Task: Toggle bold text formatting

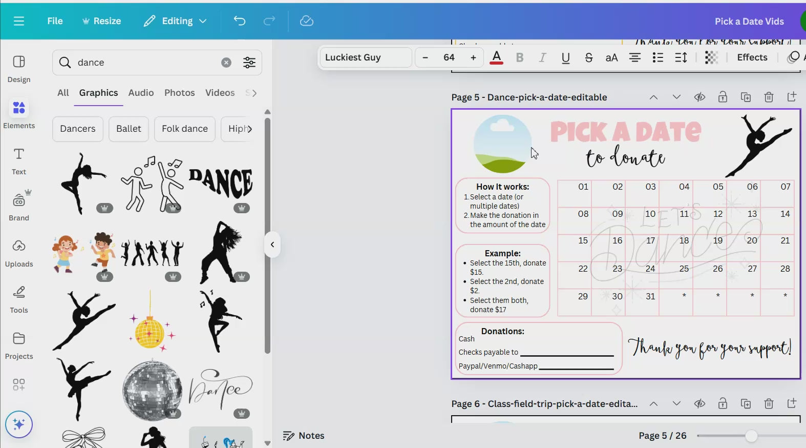Action: [520, 57]
